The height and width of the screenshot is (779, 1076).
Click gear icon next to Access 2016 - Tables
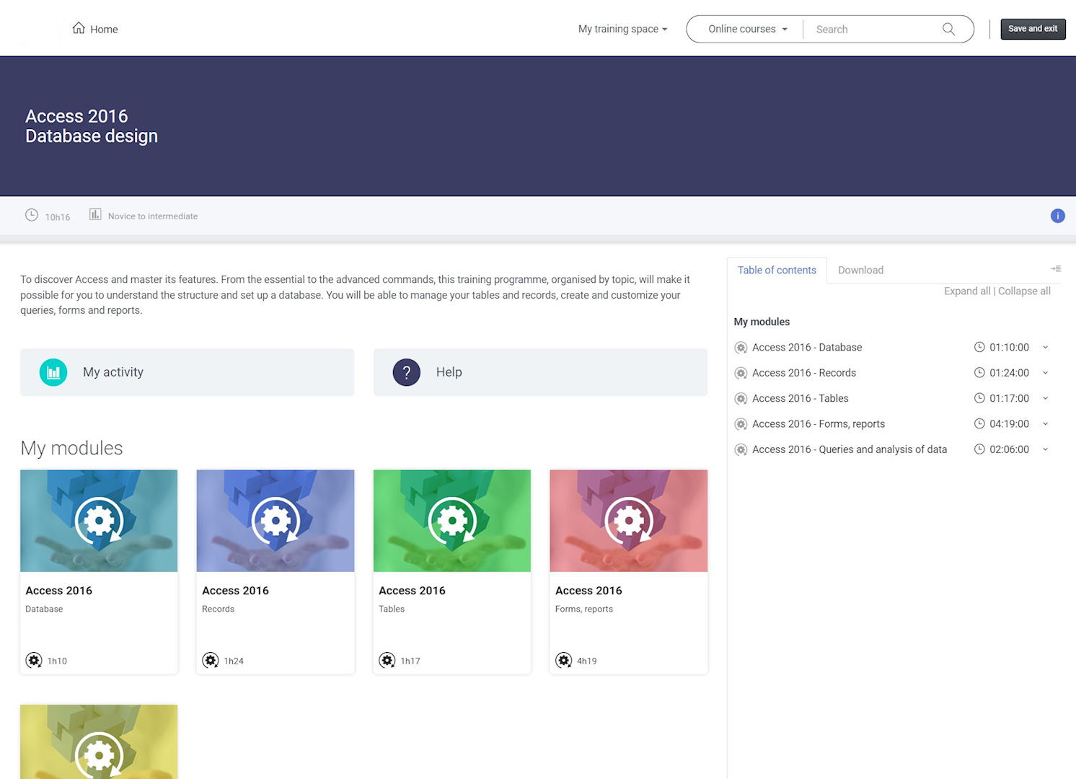click(741, 399)
